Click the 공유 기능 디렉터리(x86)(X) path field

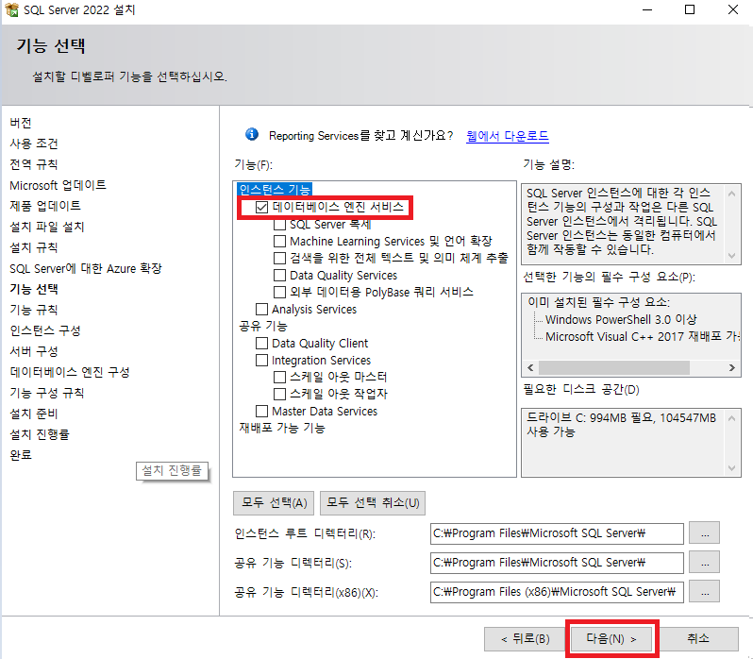(x=557, y=592)
